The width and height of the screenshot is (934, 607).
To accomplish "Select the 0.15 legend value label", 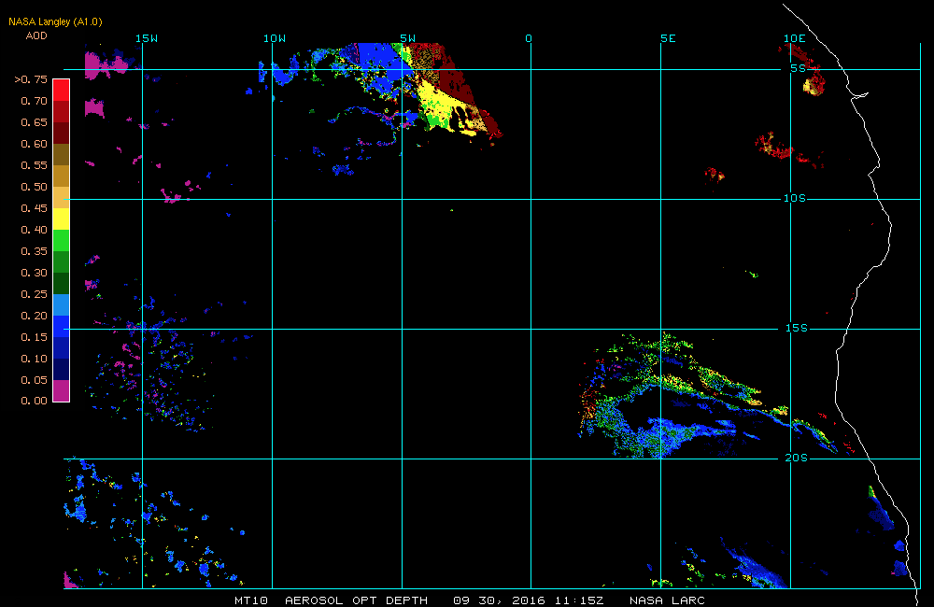I will [x=34, y=336].
